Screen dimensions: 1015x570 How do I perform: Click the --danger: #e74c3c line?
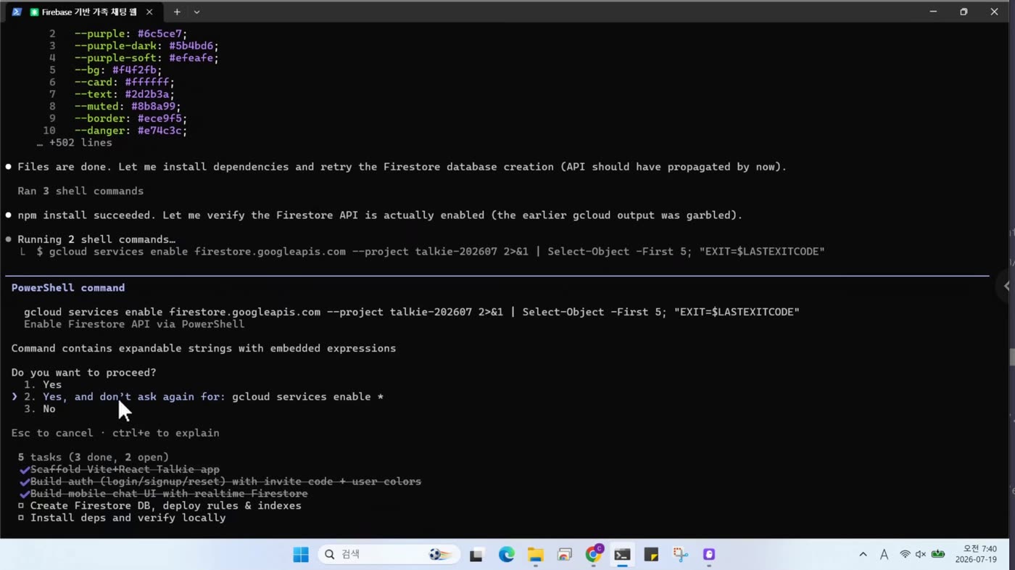(x=130, y=131)
